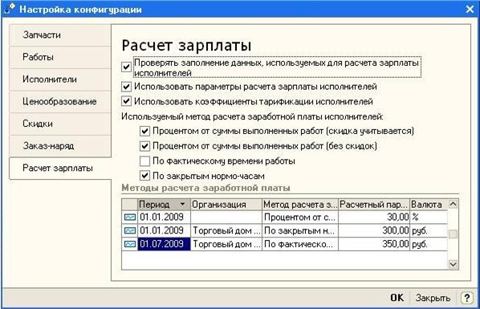Click the application icon in the title bar
Image resolution: width=480 pixels, height=309 pixels.
click(x=10, y=9)
